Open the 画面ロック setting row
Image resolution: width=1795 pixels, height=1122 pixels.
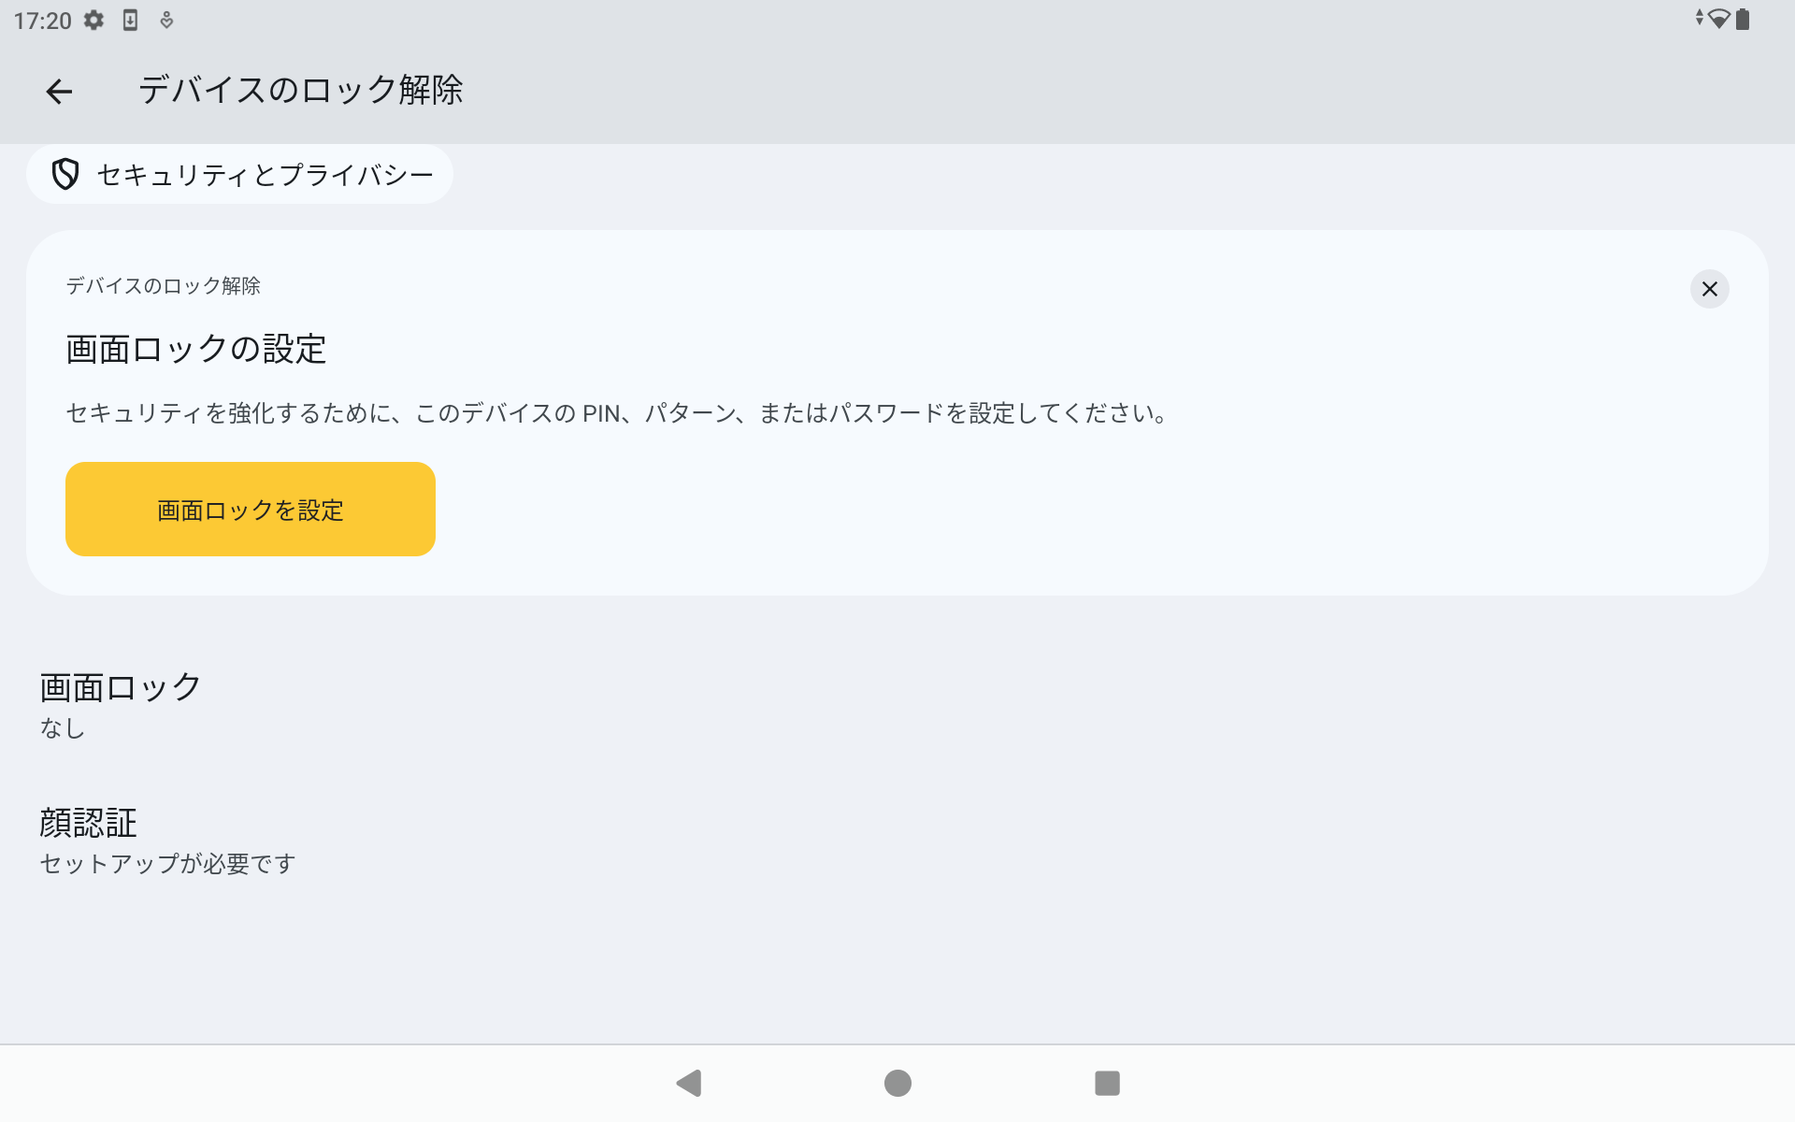897,705
